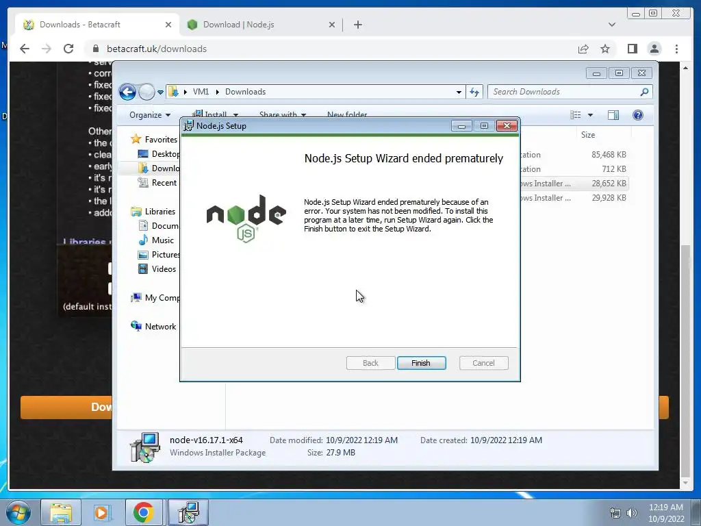Viewport: 701px width, 526px height.
Task: Open the share page icon in Chrome
Action: (x=583, y=49)
